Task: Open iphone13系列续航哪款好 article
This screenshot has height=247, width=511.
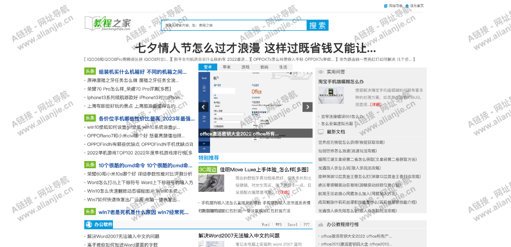Action: 135,97
